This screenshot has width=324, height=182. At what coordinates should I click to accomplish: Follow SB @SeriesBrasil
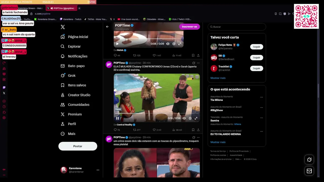coord(256,58)
